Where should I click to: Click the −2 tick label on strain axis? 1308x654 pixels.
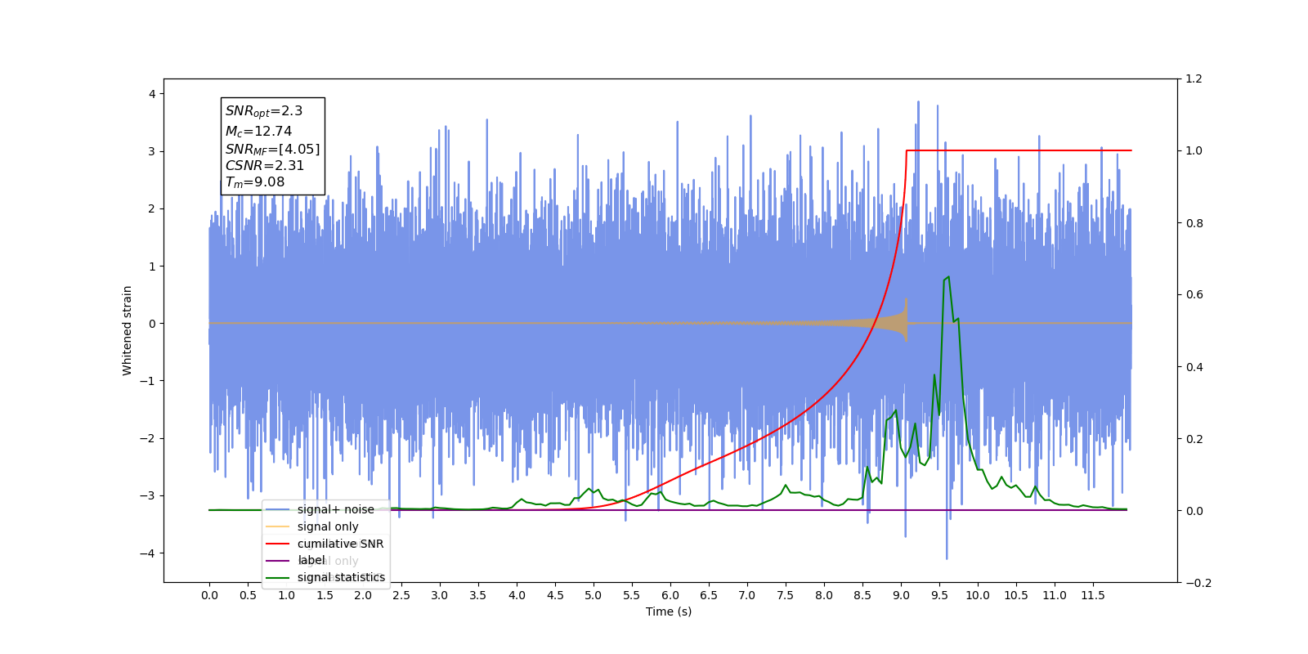tap(147, 438)
